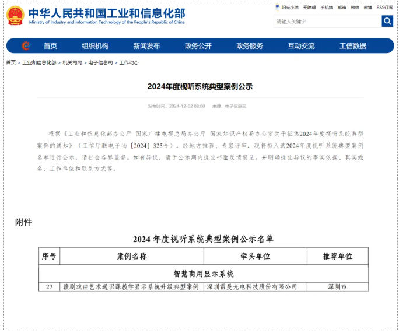Open the 工信数据 navigation menu
The width and height of the screenshot is (399, 333).
point(353,46)
